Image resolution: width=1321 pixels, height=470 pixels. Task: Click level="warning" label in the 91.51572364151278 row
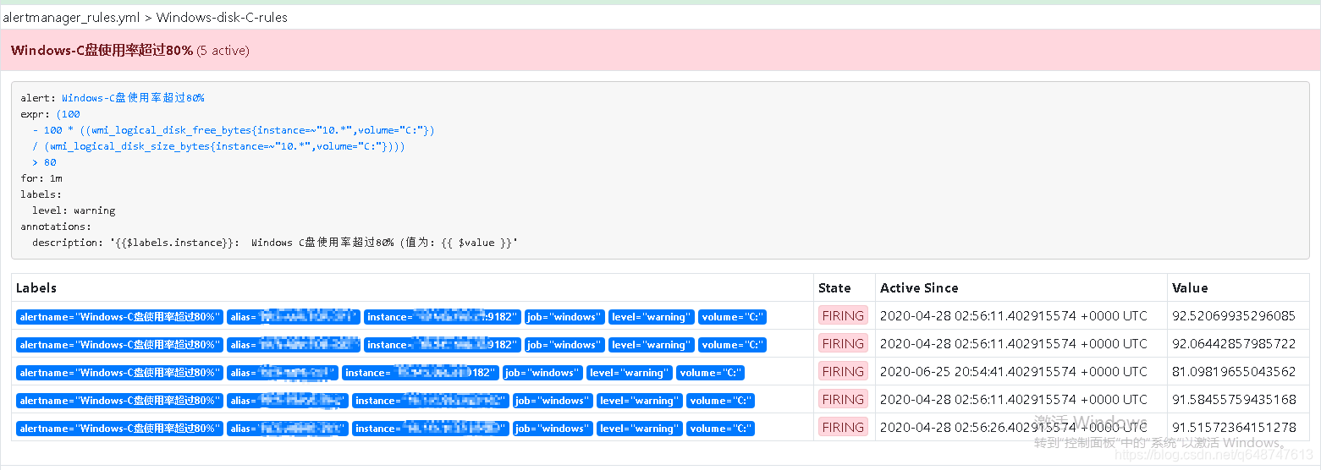pyautogui.click(x=640, y=429)
